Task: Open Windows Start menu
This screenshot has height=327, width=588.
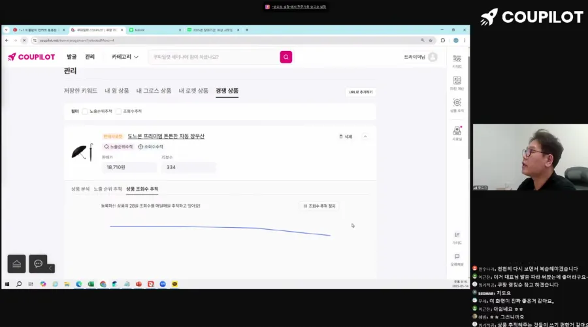Action: (7, 285)
